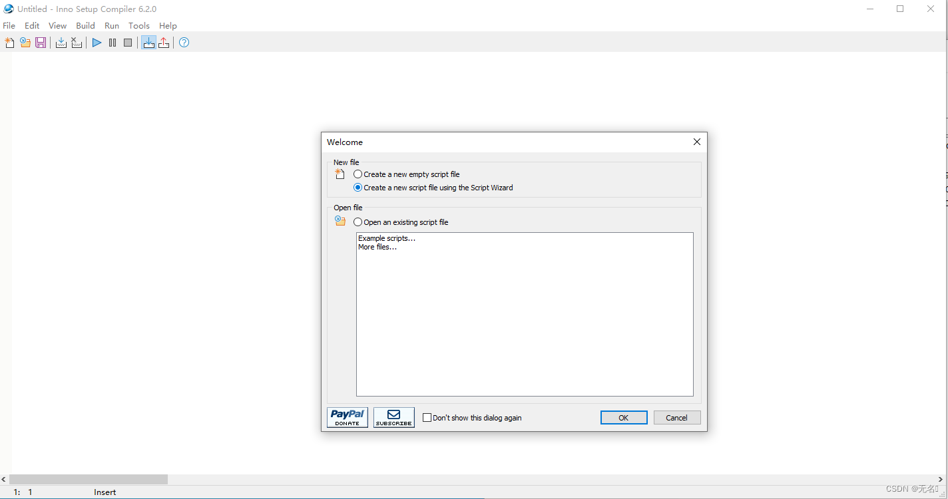Click the PayPal Donate image button
The image size is (948, 499).
click(348, 417)
